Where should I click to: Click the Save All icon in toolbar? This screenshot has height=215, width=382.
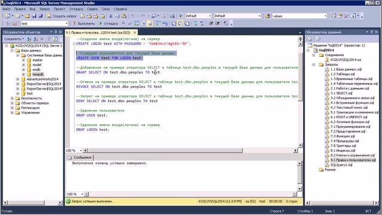(x=41, y=16)
